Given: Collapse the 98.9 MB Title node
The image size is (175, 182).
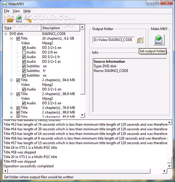Looking at the screenshot, I should [11, 94].
